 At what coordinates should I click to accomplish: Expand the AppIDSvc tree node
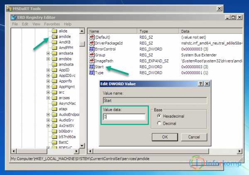coord(48,76)
